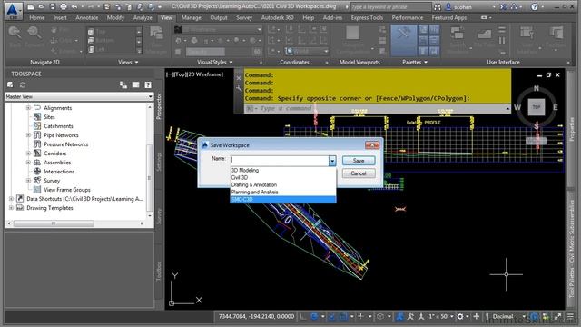Expand the Data Shortcuts tree node
This screenshot has height=327, width=581.
pyautogui.click(x=11, y=199)
